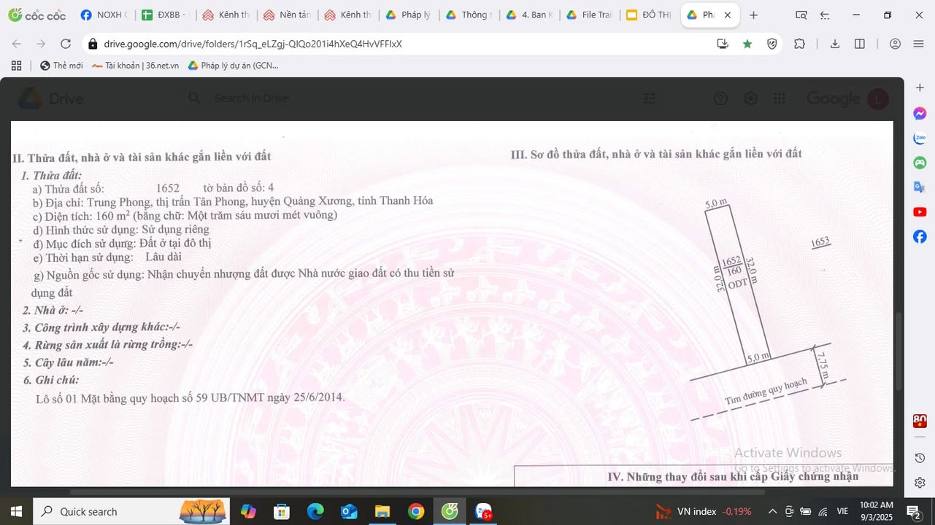The width and height of the screenshot is (935, 525).
Task: Expand hidden system tray icons
Action: coord(772,512)
